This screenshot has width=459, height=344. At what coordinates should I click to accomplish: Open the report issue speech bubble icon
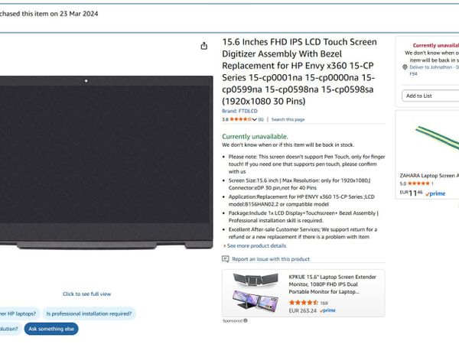(226, 259)
